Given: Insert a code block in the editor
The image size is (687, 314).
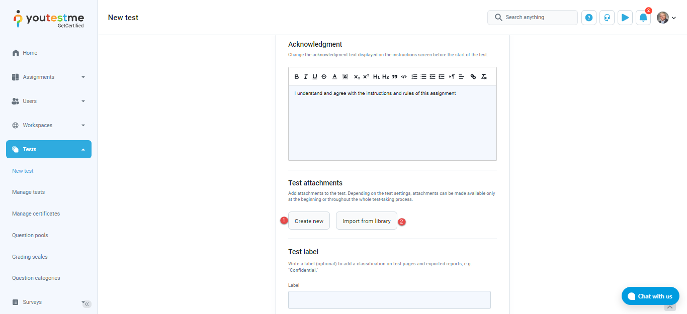Looking at the screenshot, I should coord(404,77).
